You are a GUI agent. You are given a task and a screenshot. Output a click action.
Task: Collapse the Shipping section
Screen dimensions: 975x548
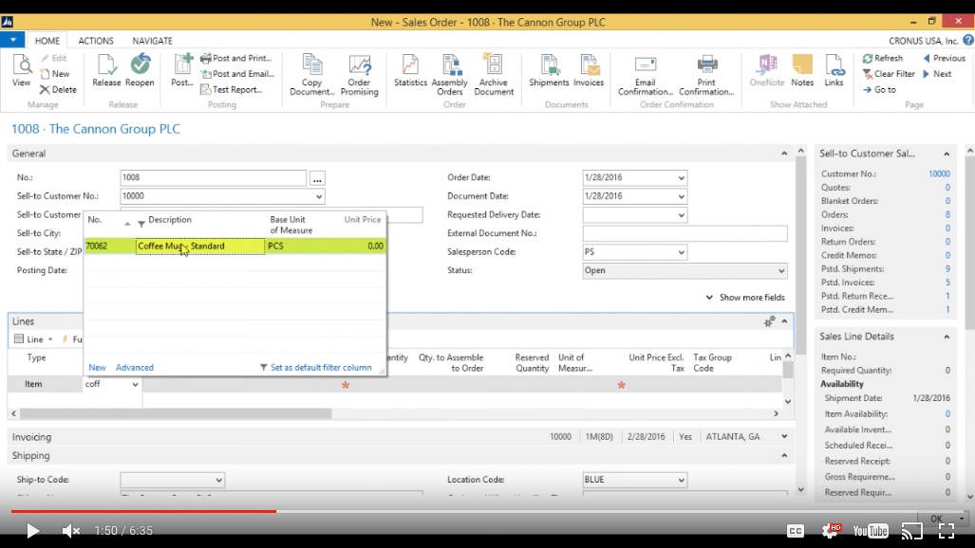point(784,455)
